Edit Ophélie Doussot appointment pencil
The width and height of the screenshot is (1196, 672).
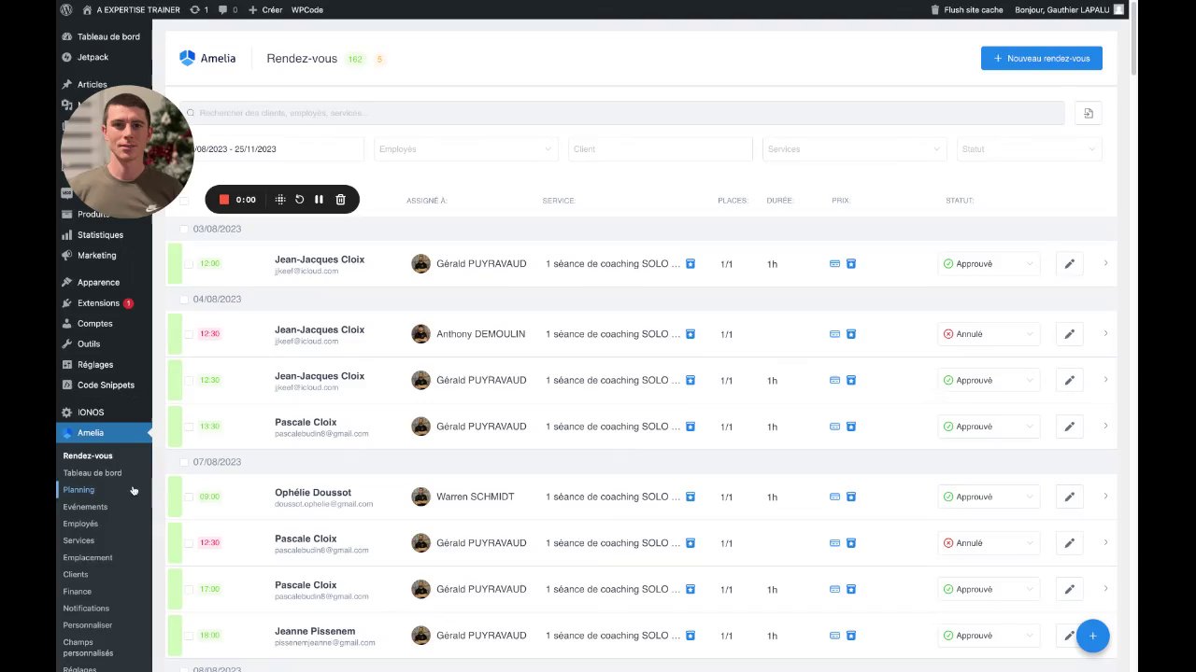point(1069,497)
